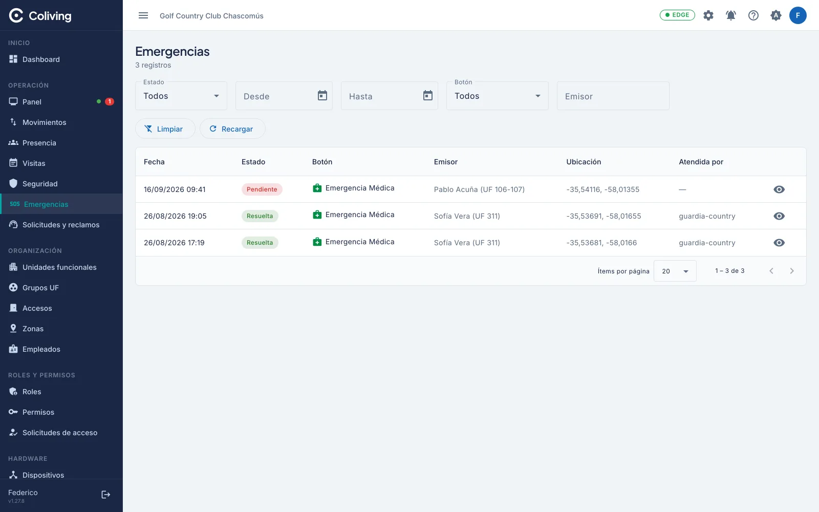Go to next page arrow
The height and width of the screenshot is (512, 819).
click(x=792, y=271)
